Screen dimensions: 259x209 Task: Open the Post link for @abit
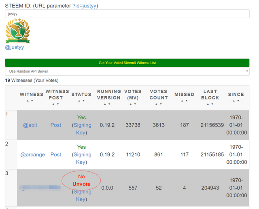pyautogui.click(x=56, y=125)
